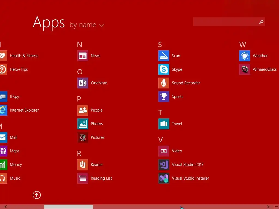Open the 'by name' sort dropdown

coord(87,25)
